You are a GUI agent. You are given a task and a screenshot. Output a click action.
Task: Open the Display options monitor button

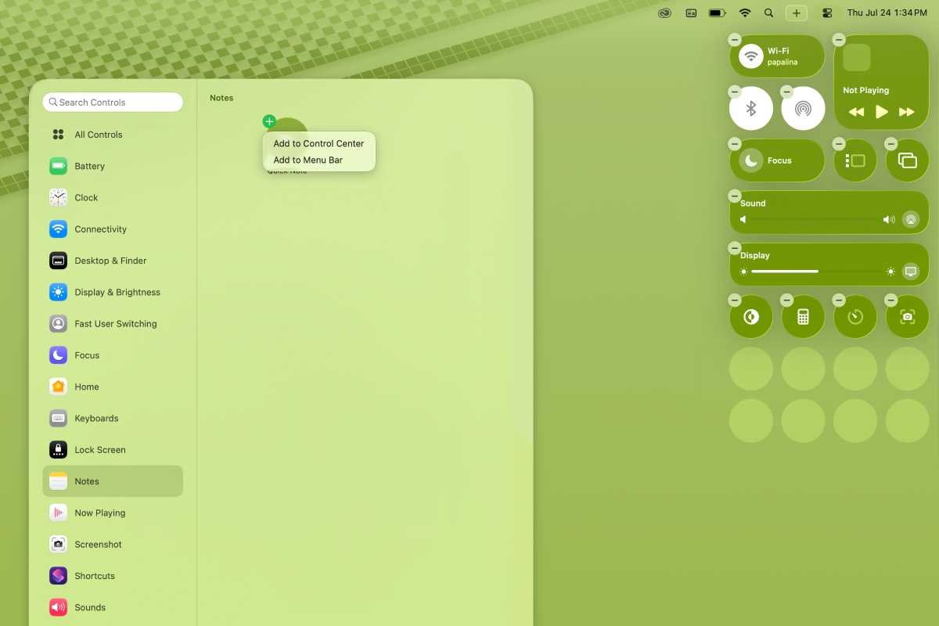click(x=910, y=272)
